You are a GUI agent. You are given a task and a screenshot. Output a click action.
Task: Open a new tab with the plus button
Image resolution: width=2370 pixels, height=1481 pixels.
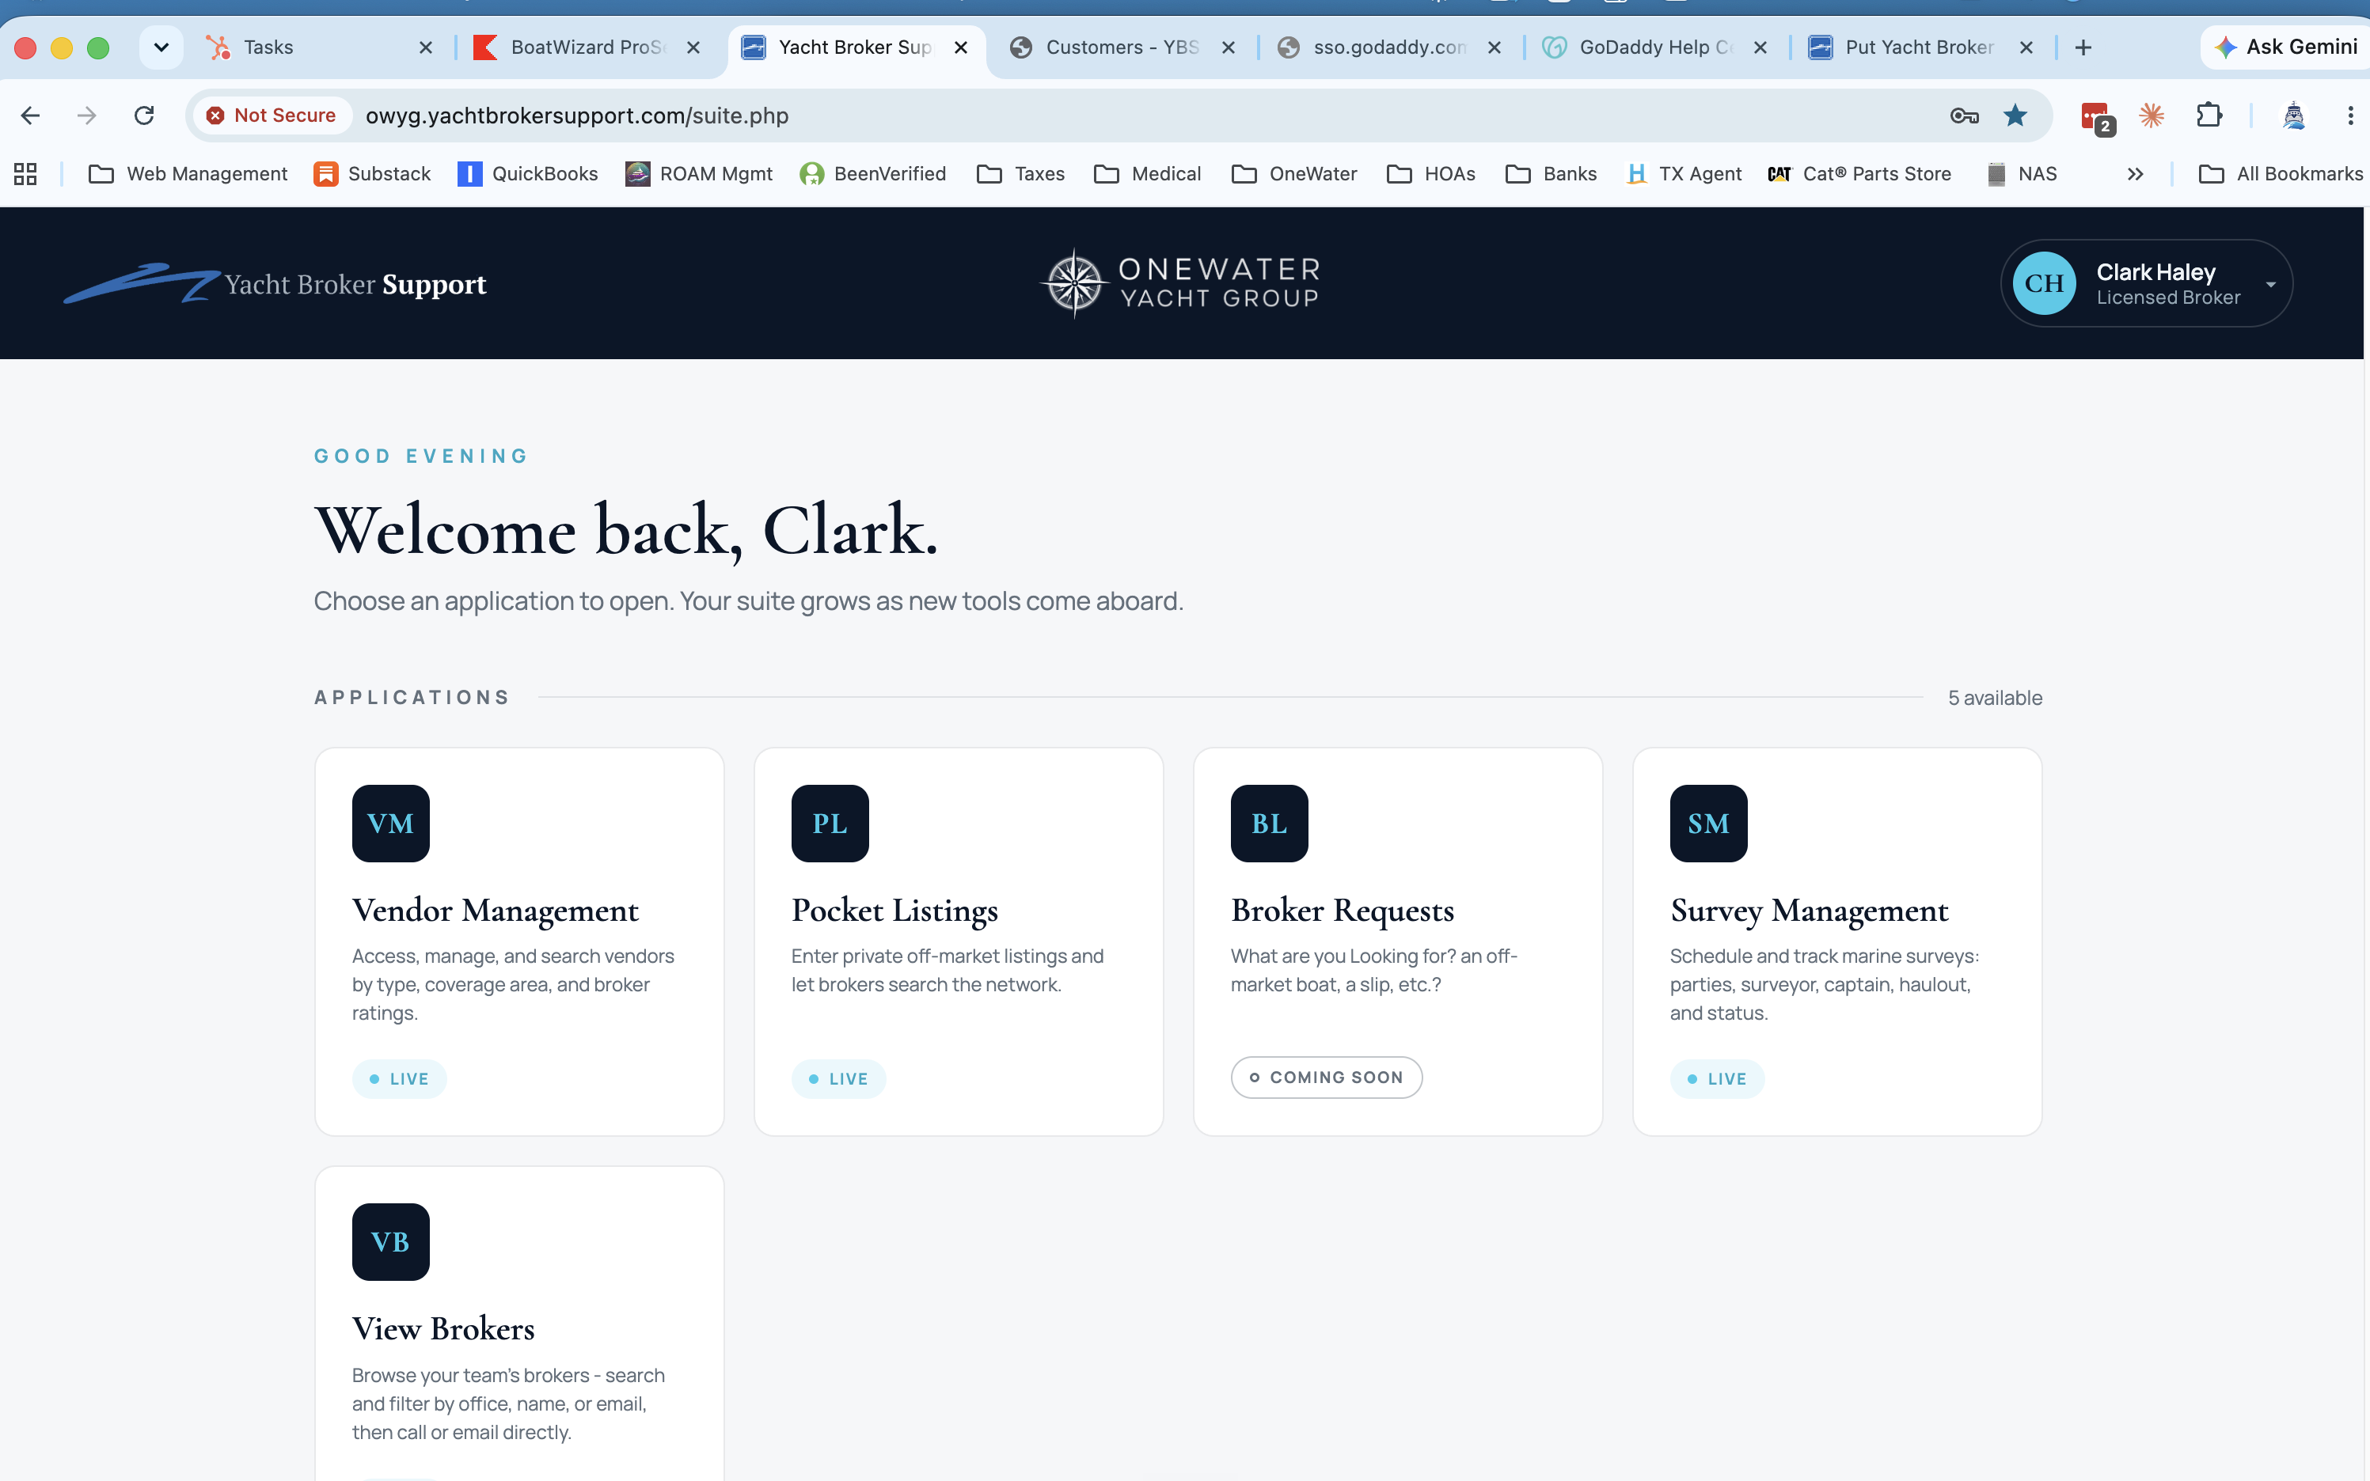pyautogui.click(x=2083, y=47)
